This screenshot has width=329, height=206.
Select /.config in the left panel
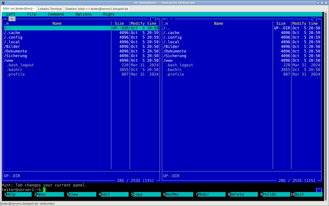pos(81,37)
